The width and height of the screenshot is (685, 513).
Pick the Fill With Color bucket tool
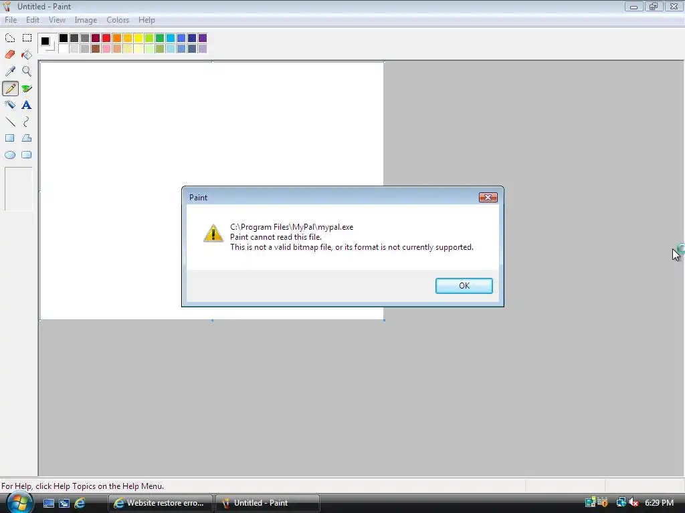point(27,55)
